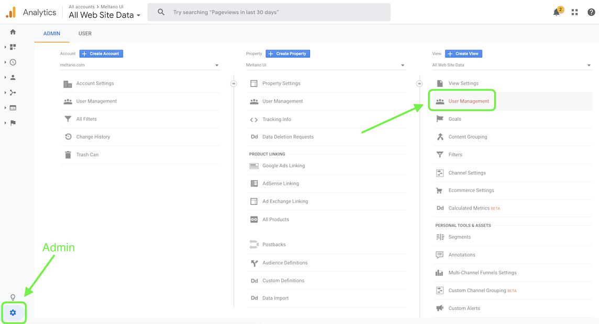This screenshot has width=599, height=324.
Task: Select the Attribution flag icon in sidebar
Action: [x=12, y=123]
